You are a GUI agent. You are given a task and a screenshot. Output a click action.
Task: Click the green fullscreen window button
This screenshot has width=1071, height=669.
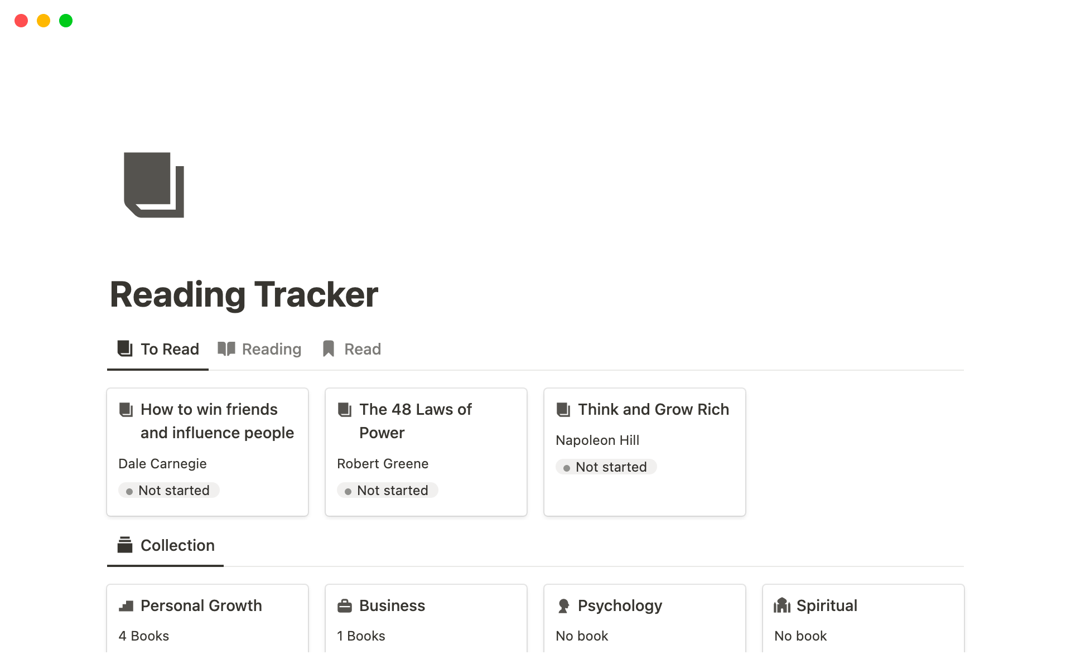(x=66, y=21)
